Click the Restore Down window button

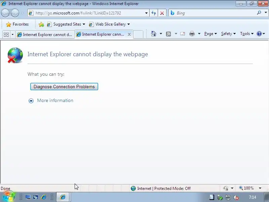tap(252, 4)
